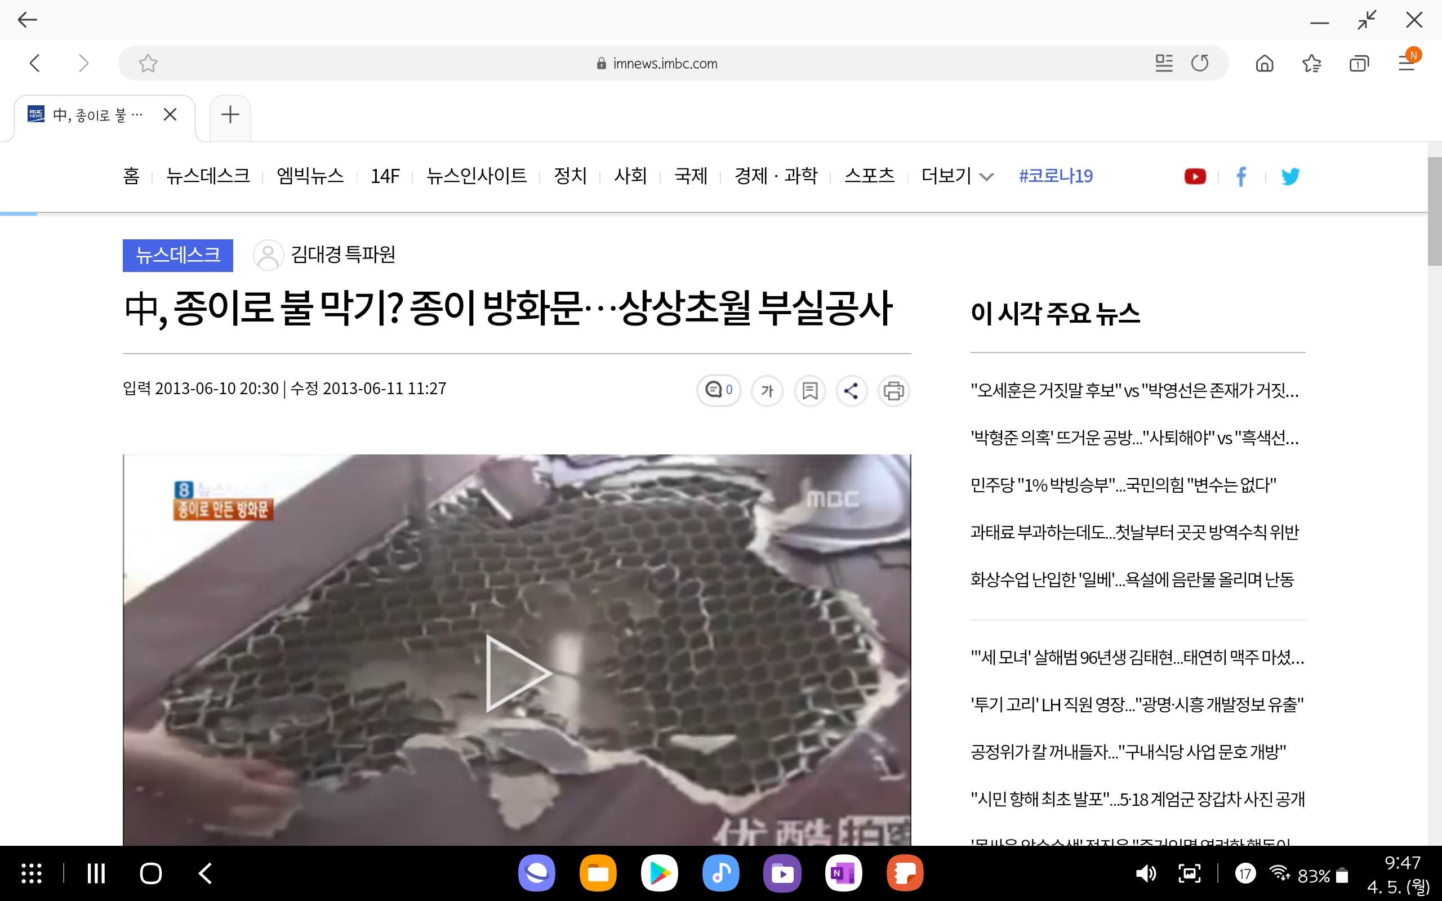Bookmark page with address bar star icon
This screenshot has height=901, width=1442.
pos(148,63)
